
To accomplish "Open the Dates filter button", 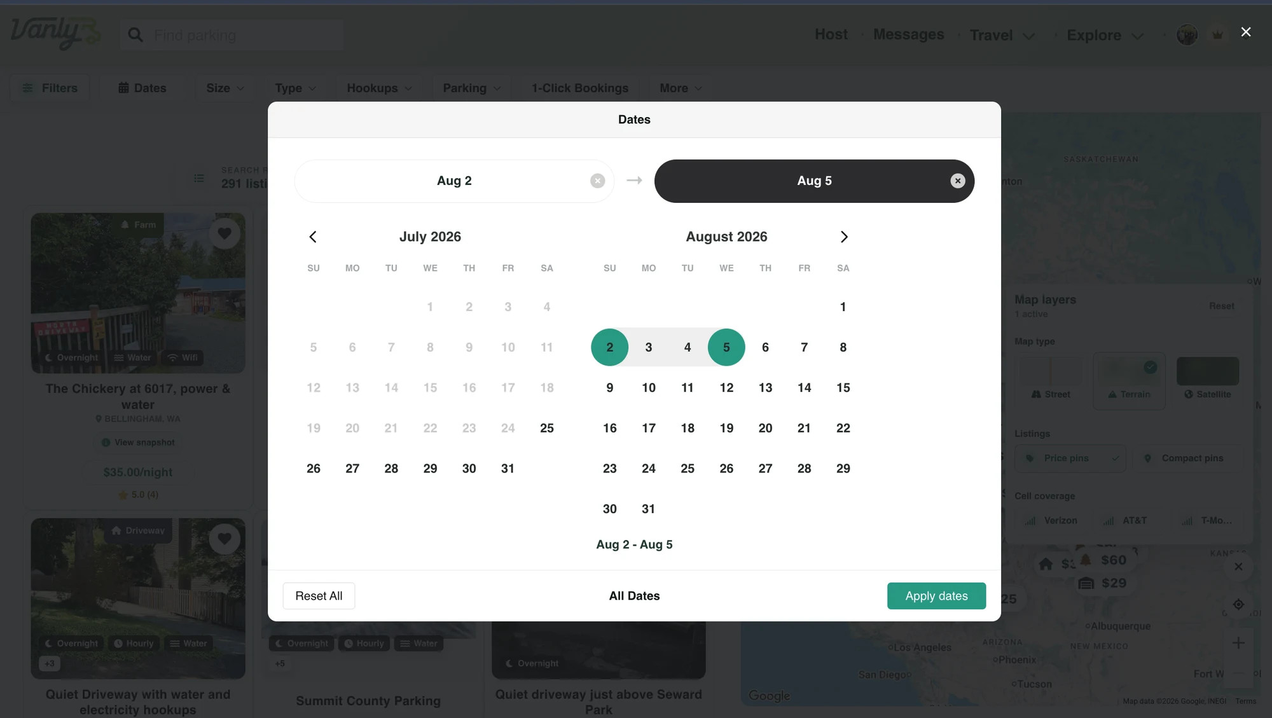I will [142, 88].
